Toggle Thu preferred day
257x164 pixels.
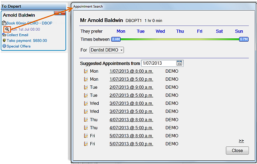pyautogui.click(x=180, y=31)
